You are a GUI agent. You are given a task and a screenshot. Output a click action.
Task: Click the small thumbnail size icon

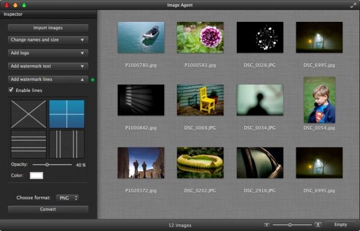(267, 224)
